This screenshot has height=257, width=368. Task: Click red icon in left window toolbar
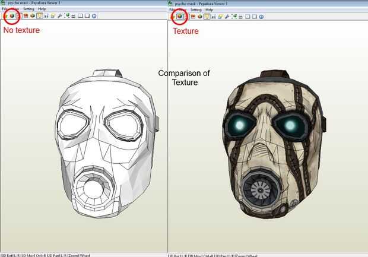26,15
